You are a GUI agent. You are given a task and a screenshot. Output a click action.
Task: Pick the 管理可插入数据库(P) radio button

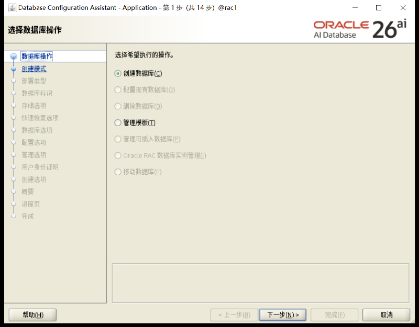(117, 139)
